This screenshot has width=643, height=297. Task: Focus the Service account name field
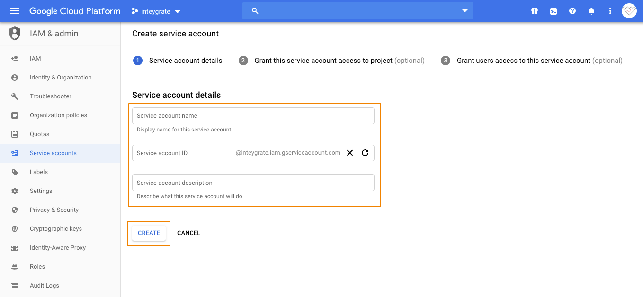click(253, 116)
